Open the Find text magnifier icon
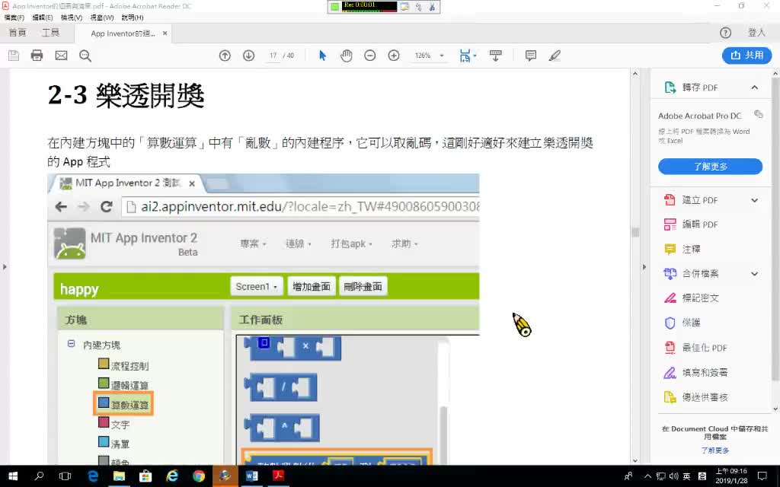Image resolution: width=780 pixels, height=487 pixels. 85,56
